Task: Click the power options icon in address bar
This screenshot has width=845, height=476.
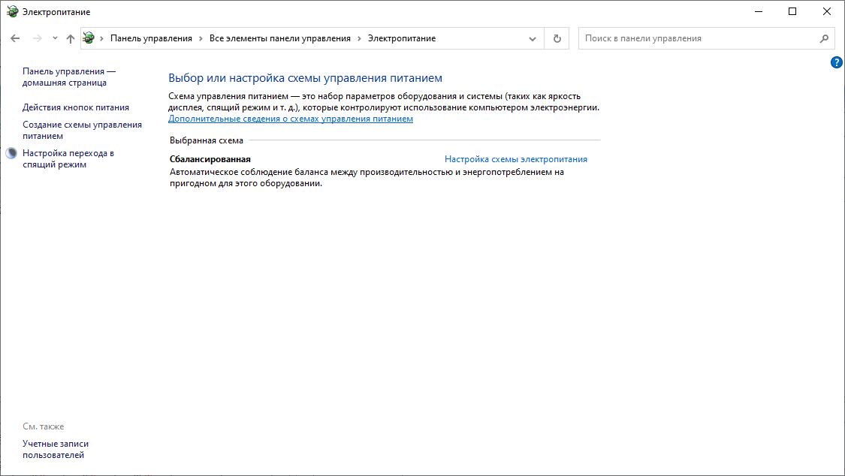Action: [89, 38]
